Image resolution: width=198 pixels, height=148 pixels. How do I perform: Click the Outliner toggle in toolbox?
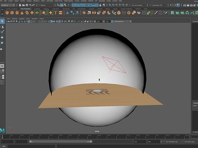point(2,82)
